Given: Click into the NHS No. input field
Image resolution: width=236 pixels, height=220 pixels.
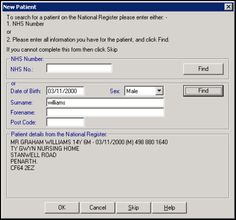Looking at the screenshot, I should [79, 68].
